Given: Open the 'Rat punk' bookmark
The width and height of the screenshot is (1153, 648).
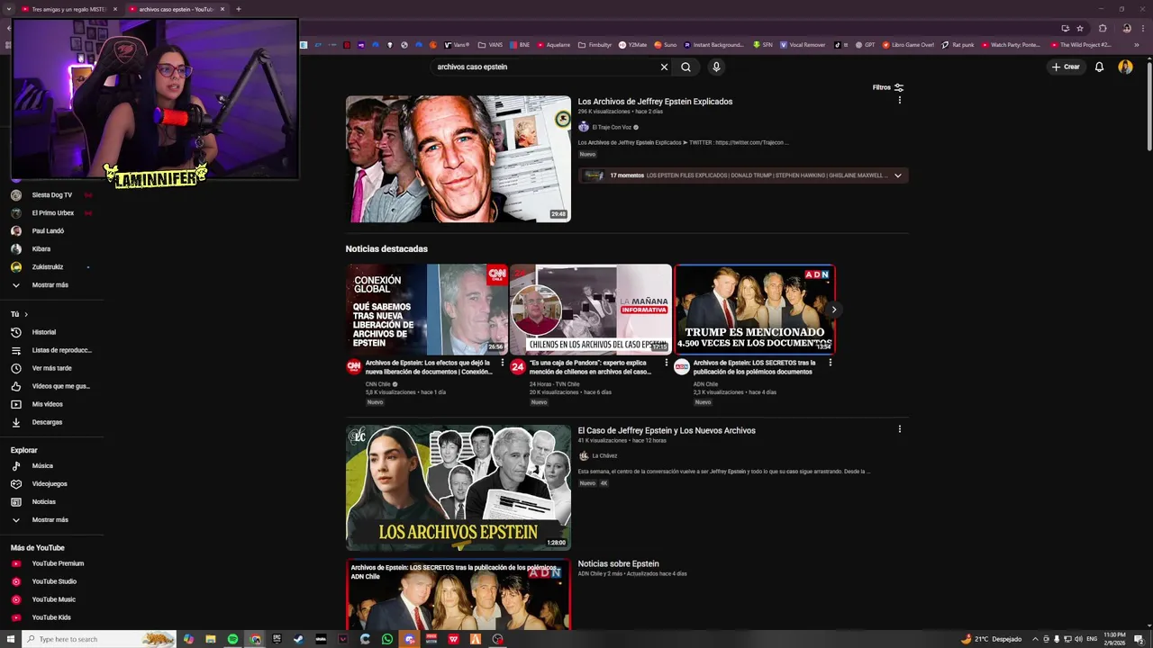Looking at the screenshot, I should tap(958, 44).
